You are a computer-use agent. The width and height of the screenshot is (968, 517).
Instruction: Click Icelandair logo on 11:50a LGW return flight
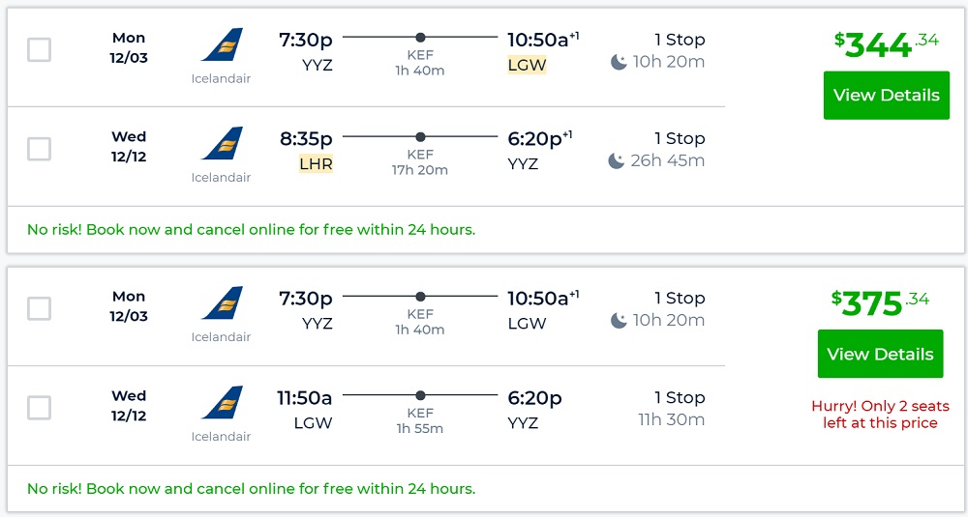[x=222, y=403]
